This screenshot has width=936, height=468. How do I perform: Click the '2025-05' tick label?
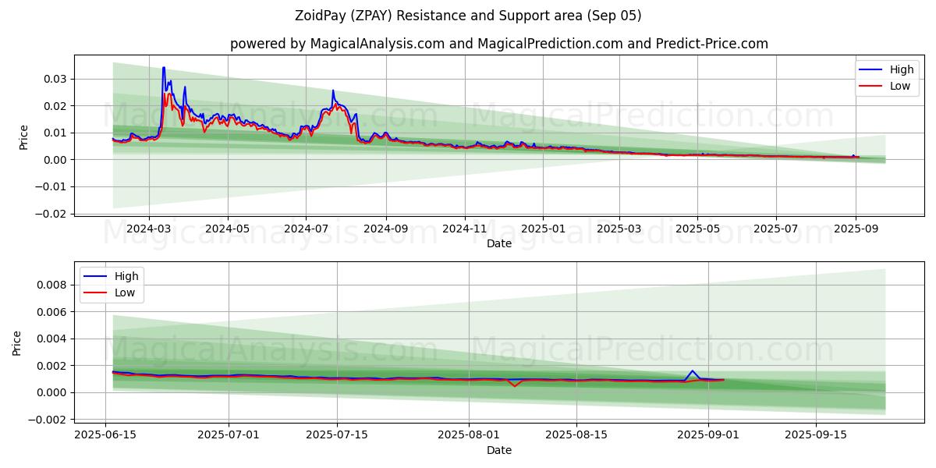click(x=697, y=229)
